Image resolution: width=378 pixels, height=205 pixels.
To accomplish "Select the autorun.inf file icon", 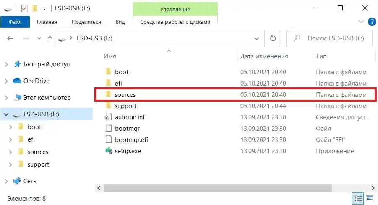I will tap(108, 117).
